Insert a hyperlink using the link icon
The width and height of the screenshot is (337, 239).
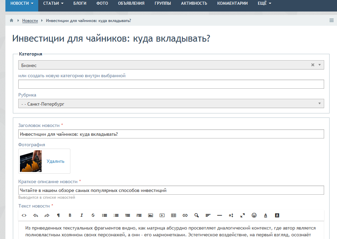(185, 215)
